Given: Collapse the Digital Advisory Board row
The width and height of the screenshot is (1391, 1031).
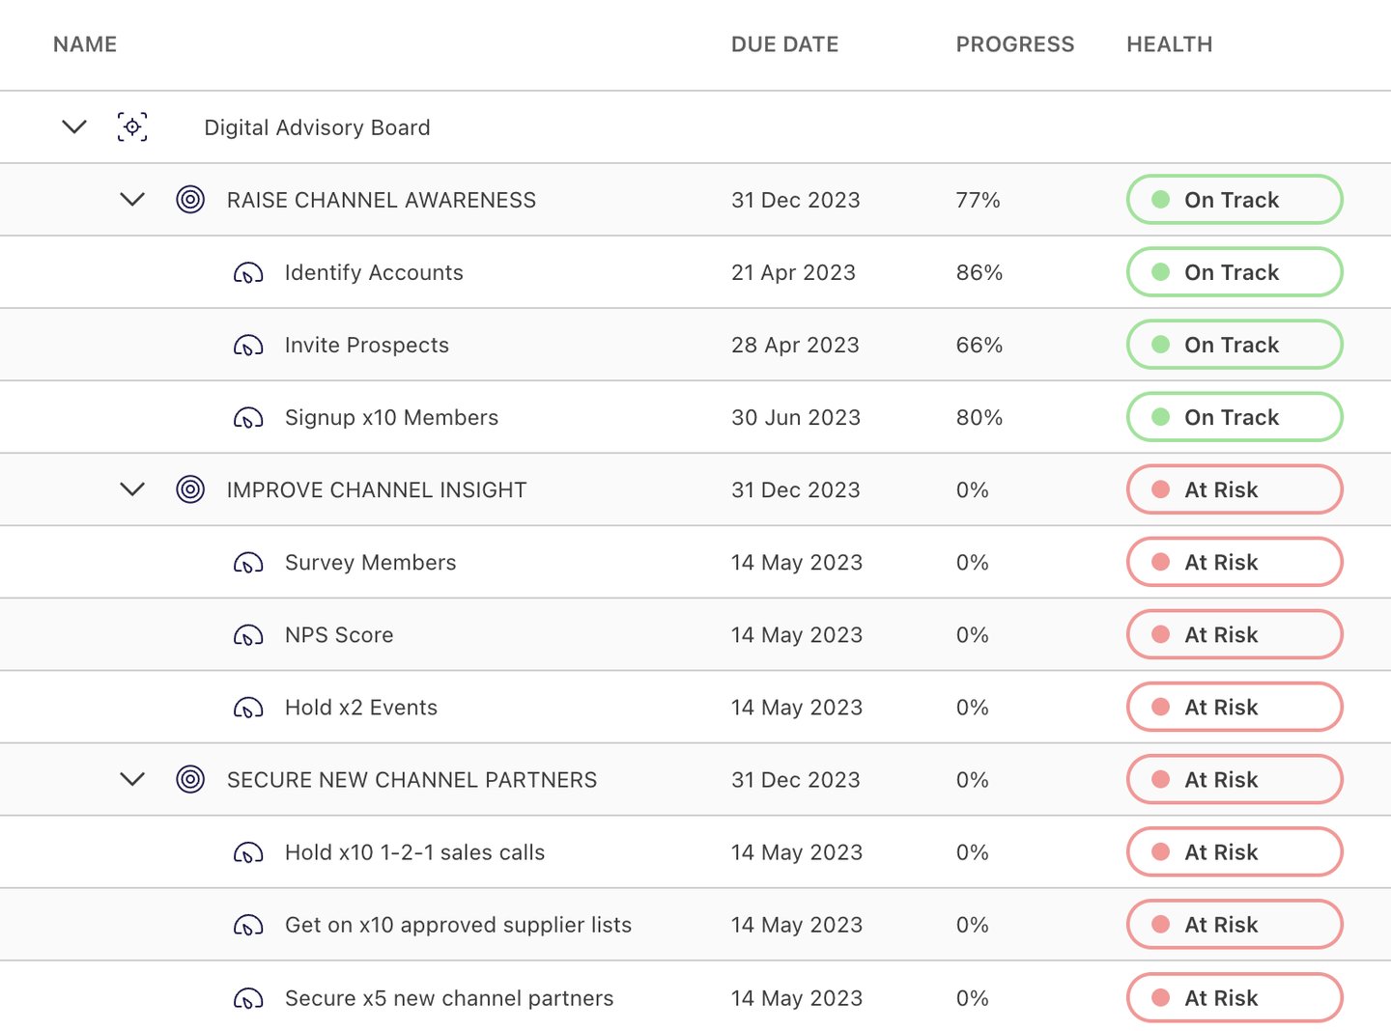Looking at the screenshot, I should tap(74, 126).
